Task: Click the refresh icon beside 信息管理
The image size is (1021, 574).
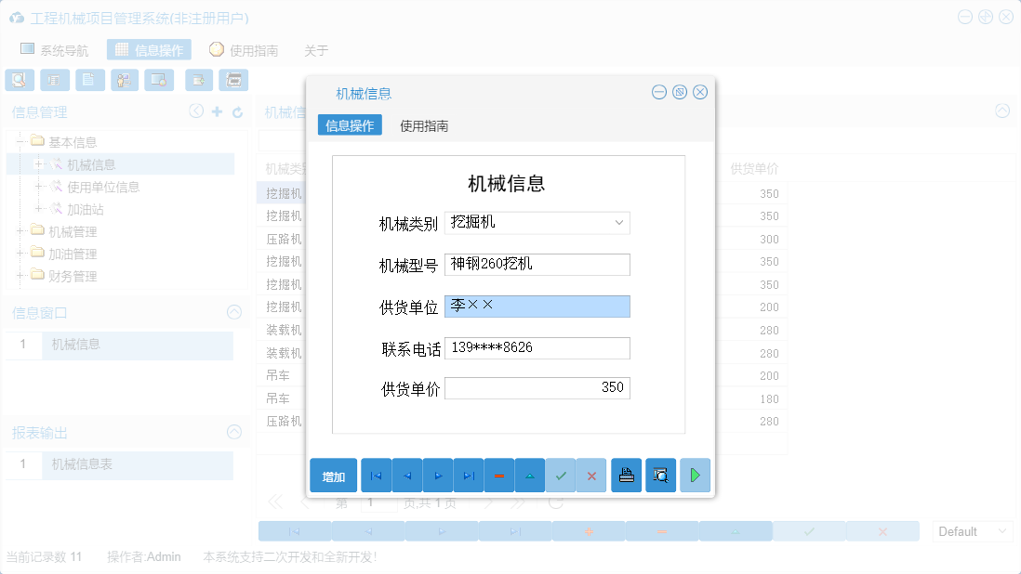Action: coord(240,111)
